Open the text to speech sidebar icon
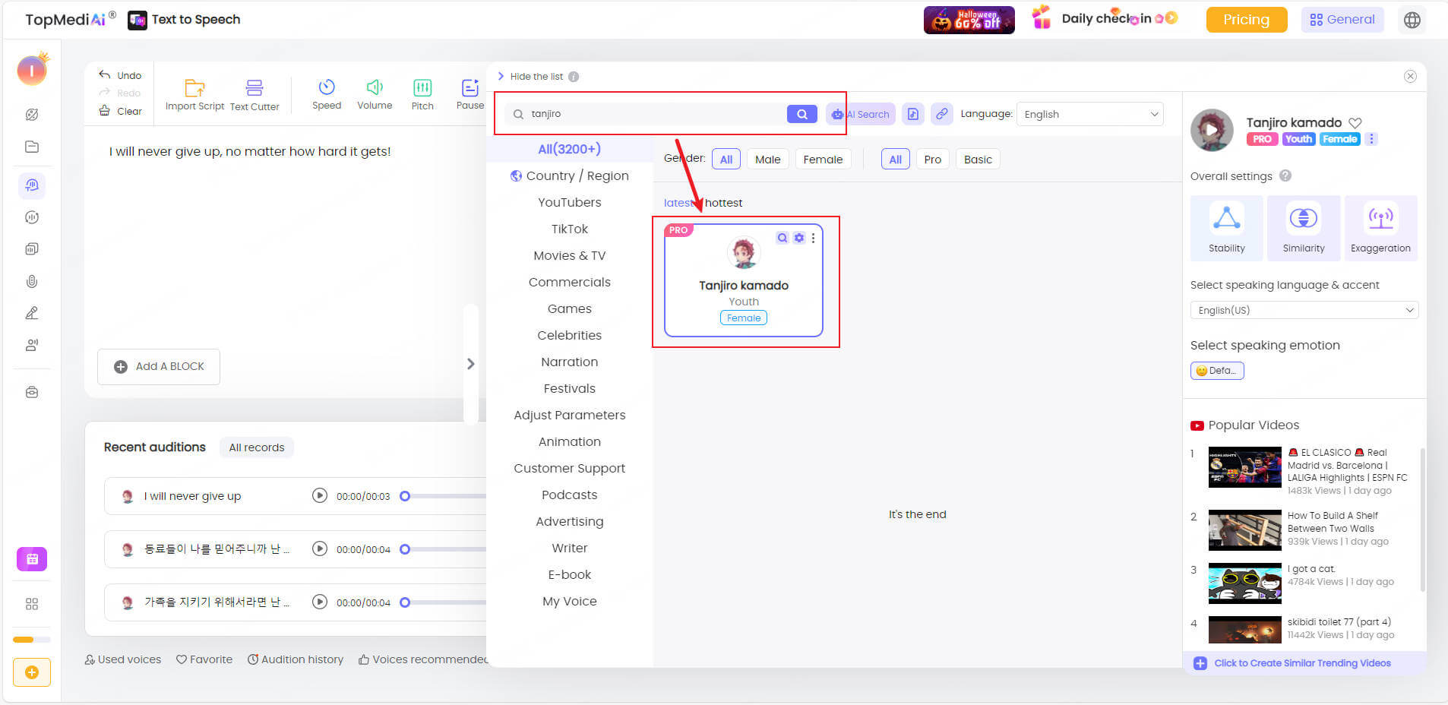This screenshot has height=705, width=1448. pos(32,185)
